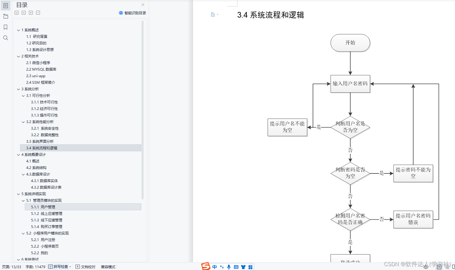Collapse the '5.2 小程序用户模块的实现' subsection
This screenshot has width=455, height=270.
coord(23,233)
